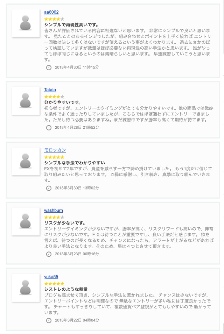Click the clock icon beside 2018年3月23日
224x334 pixels.
49,254
